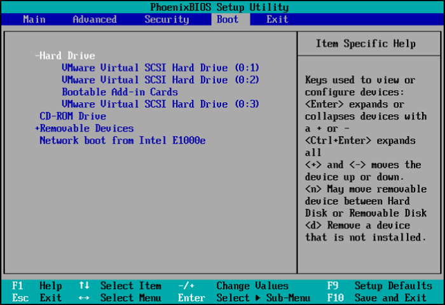
Task: Select the Security tab
Action: click(167, 19)
